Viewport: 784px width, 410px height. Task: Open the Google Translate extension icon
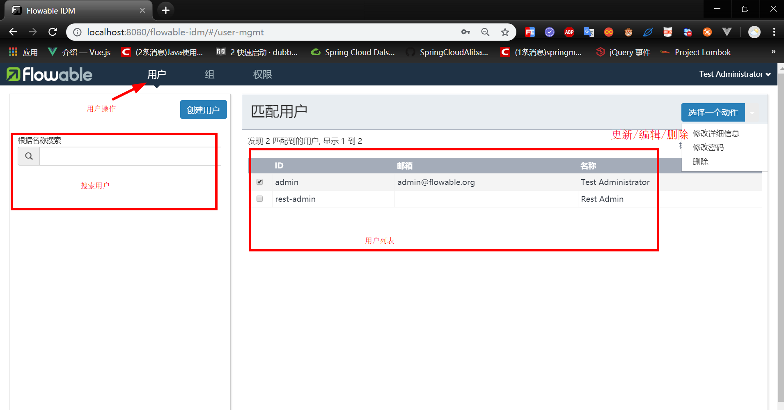589,32
